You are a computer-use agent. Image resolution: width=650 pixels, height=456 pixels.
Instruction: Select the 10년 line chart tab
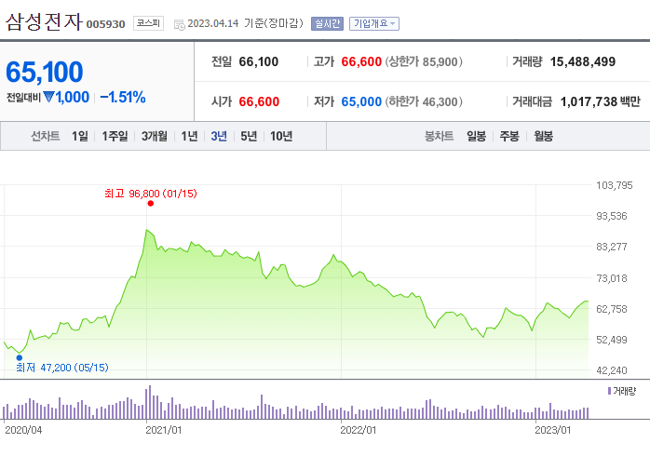(x=281, y=136)
